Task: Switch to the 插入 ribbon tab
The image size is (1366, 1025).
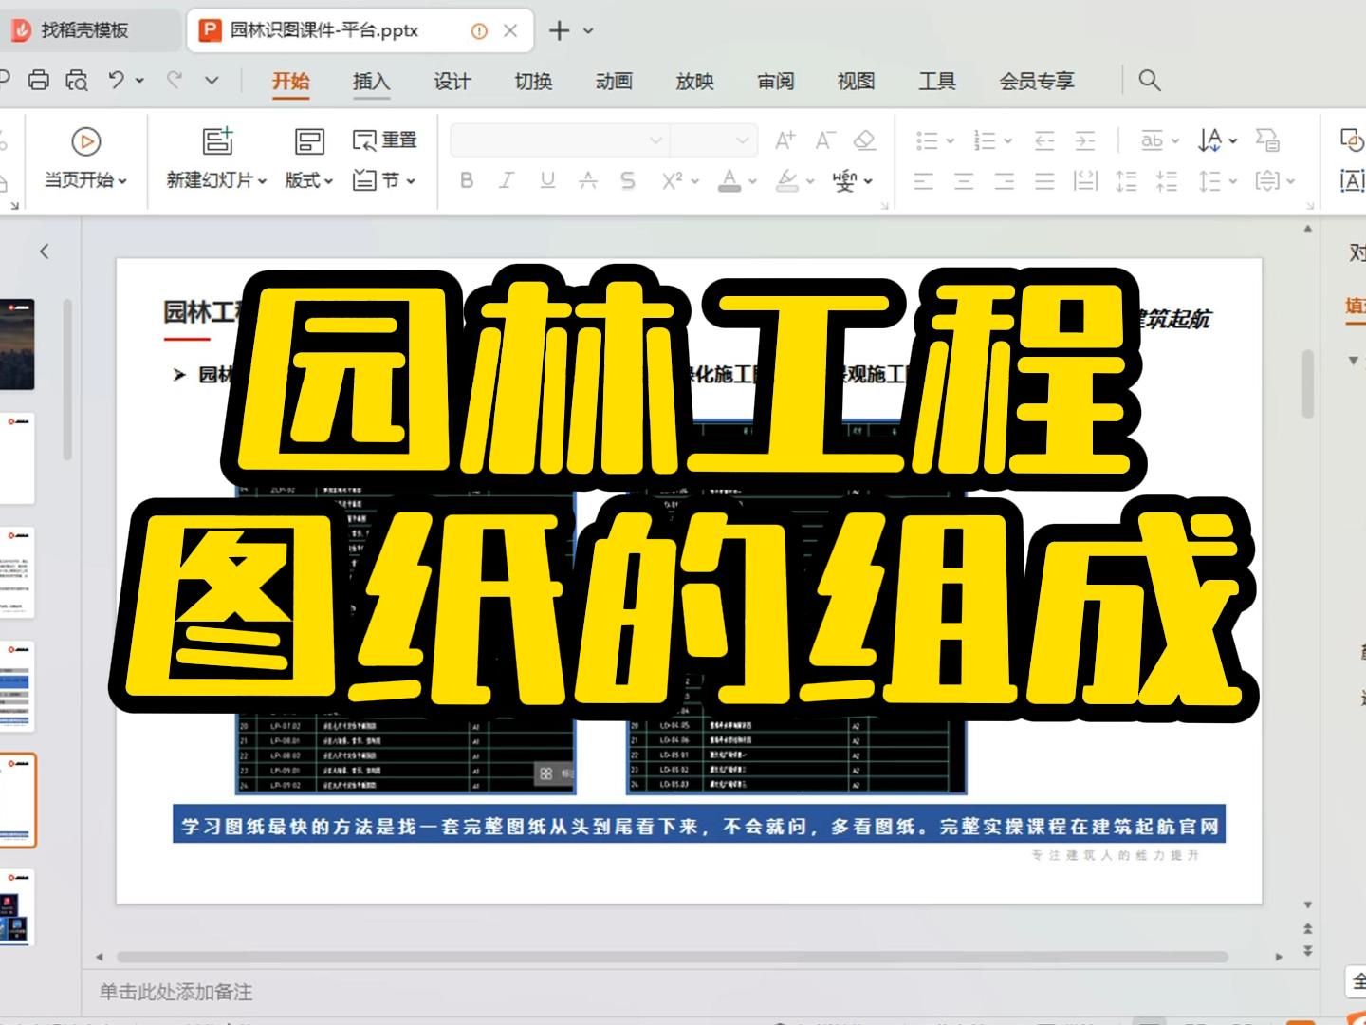Action: pos(370,83)
